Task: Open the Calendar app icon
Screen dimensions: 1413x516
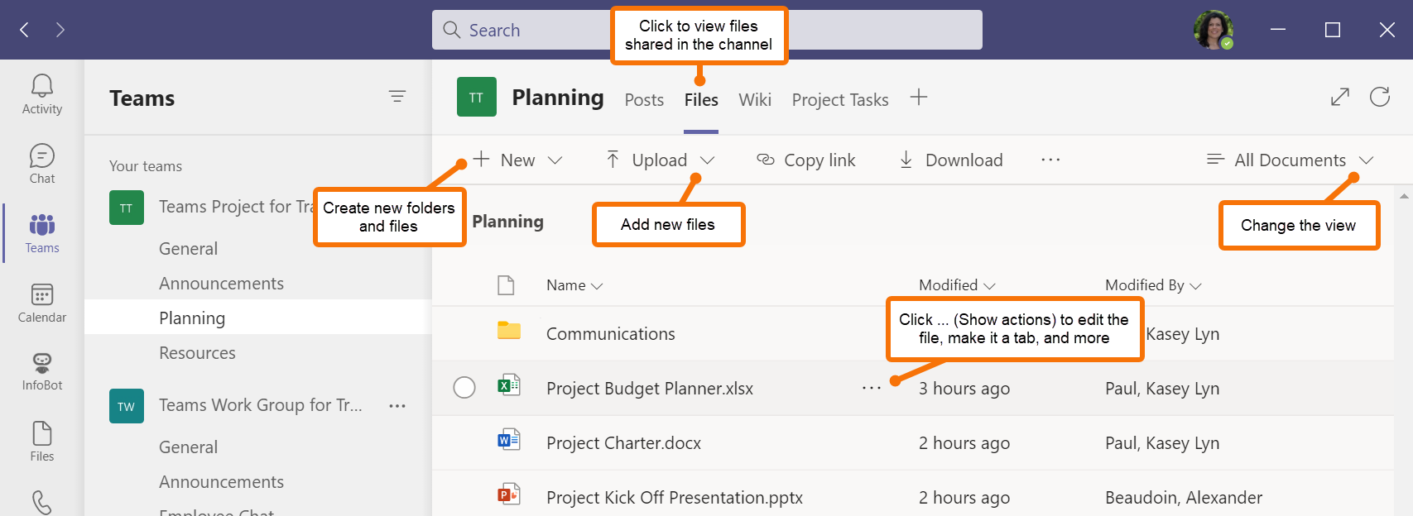Action: (42, 303)
